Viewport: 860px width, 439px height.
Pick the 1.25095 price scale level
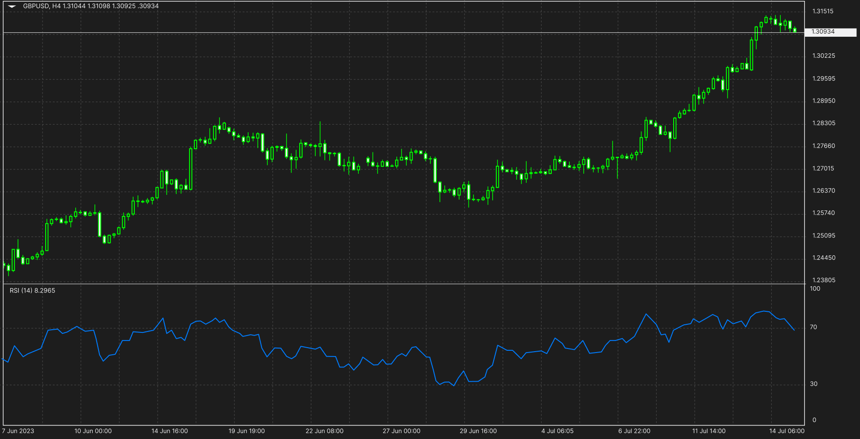[x=824, y=235]
